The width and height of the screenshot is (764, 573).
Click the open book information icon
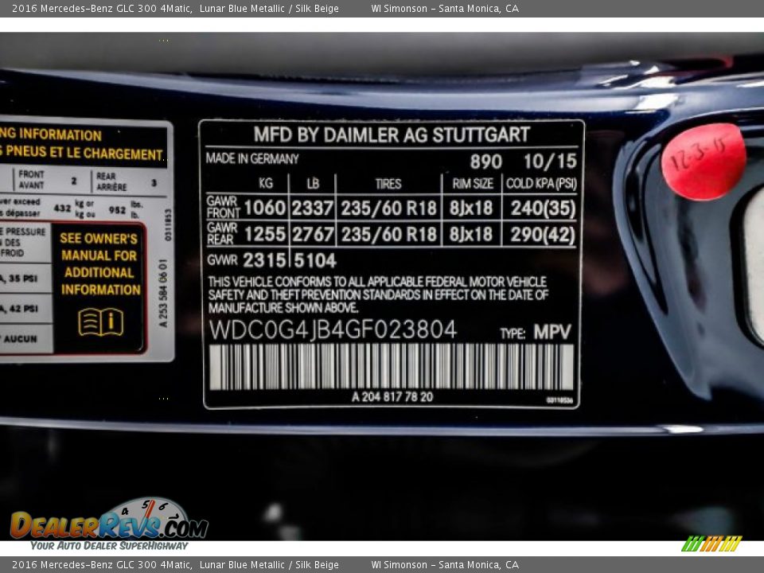100,322
